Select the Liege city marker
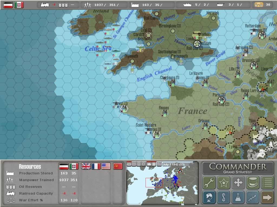Viewport: 277px width, 207px height. (270, 74)
